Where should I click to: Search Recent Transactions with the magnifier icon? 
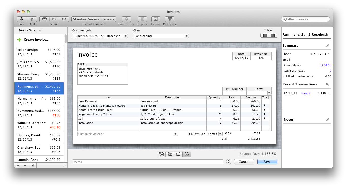pyautogui.click(x=328, y=84)
